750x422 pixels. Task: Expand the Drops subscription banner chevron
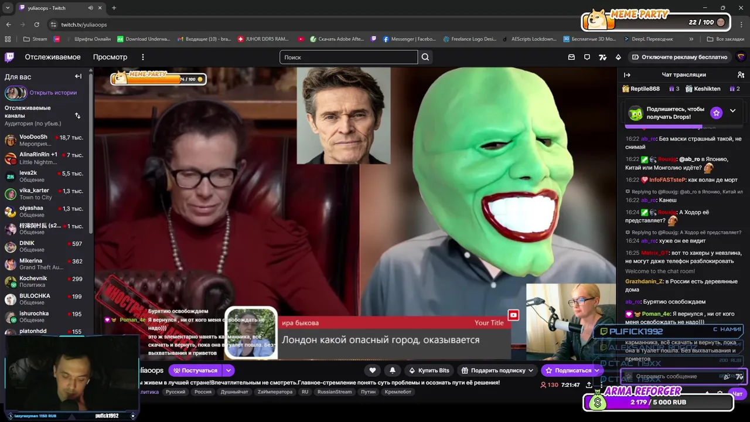(732, 111)
